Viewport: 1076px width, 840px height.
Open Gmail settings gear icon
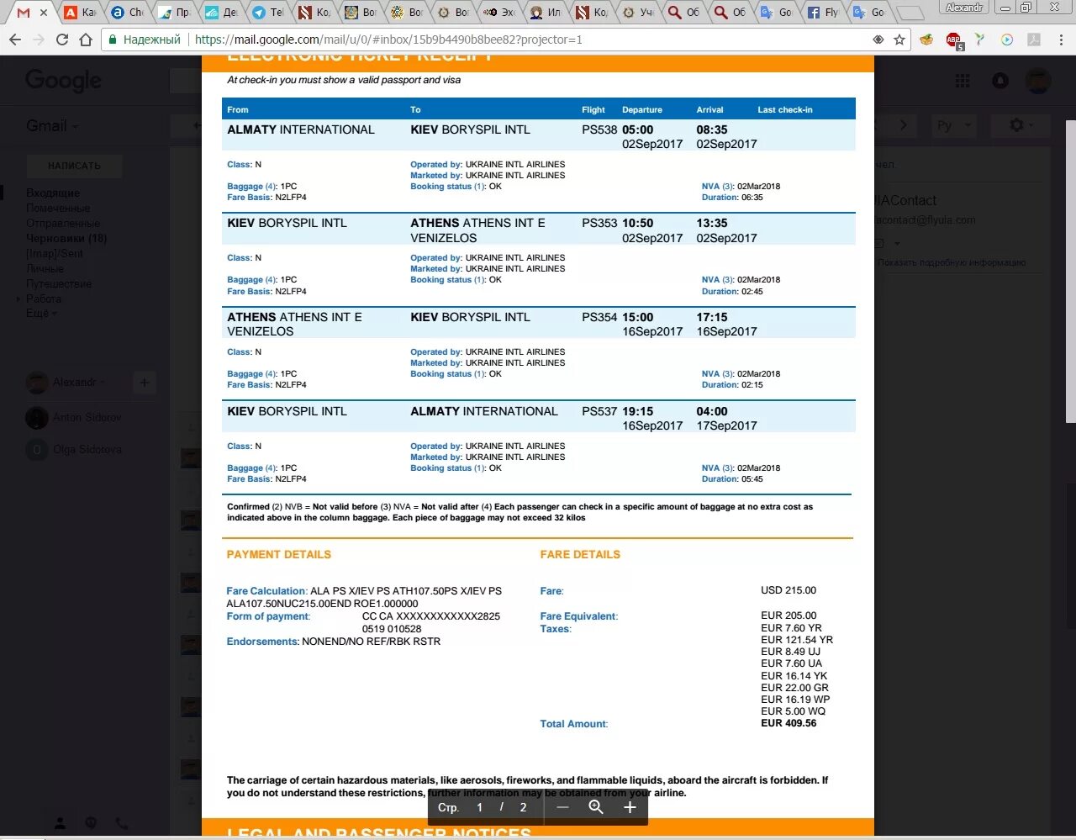click(x=1017, y=125)
